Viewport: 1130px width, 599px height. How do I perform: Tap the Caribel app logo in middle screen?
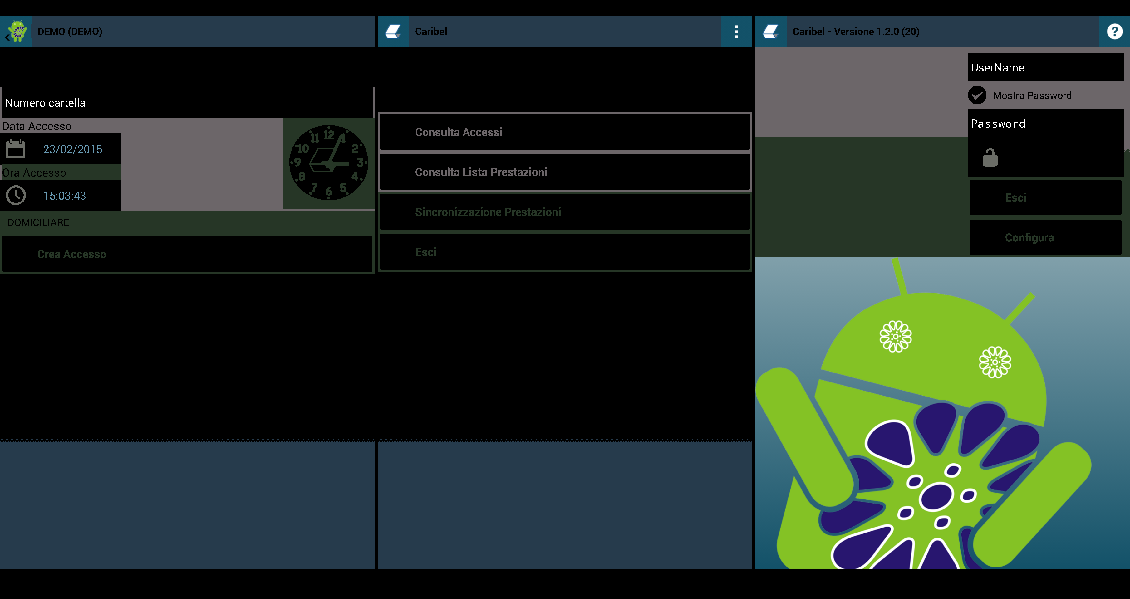(393, 31)
